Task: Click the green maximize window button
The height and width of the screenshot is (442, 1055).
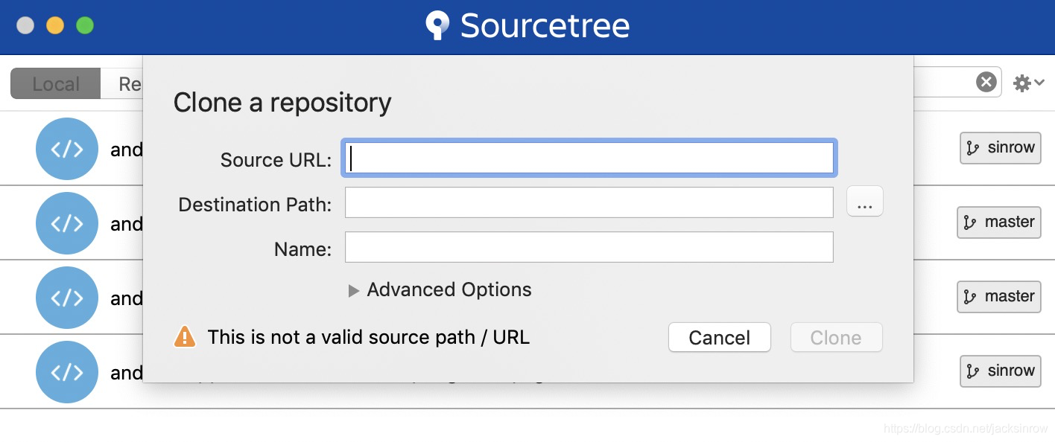Action: pos(85,25)
